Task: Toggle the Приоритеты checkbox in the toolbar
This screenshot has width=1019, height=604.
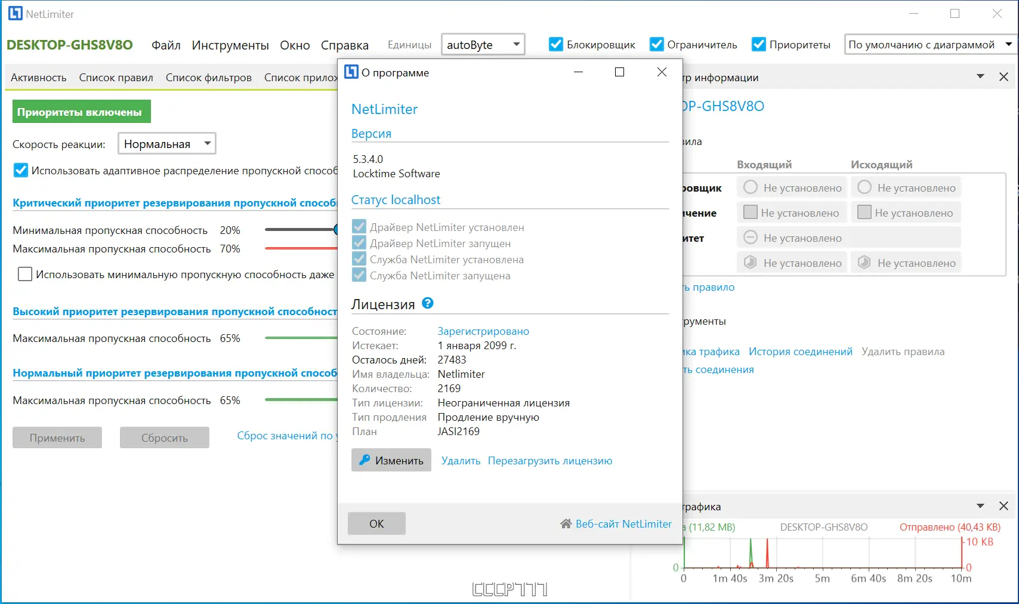Action: [758, 44]
